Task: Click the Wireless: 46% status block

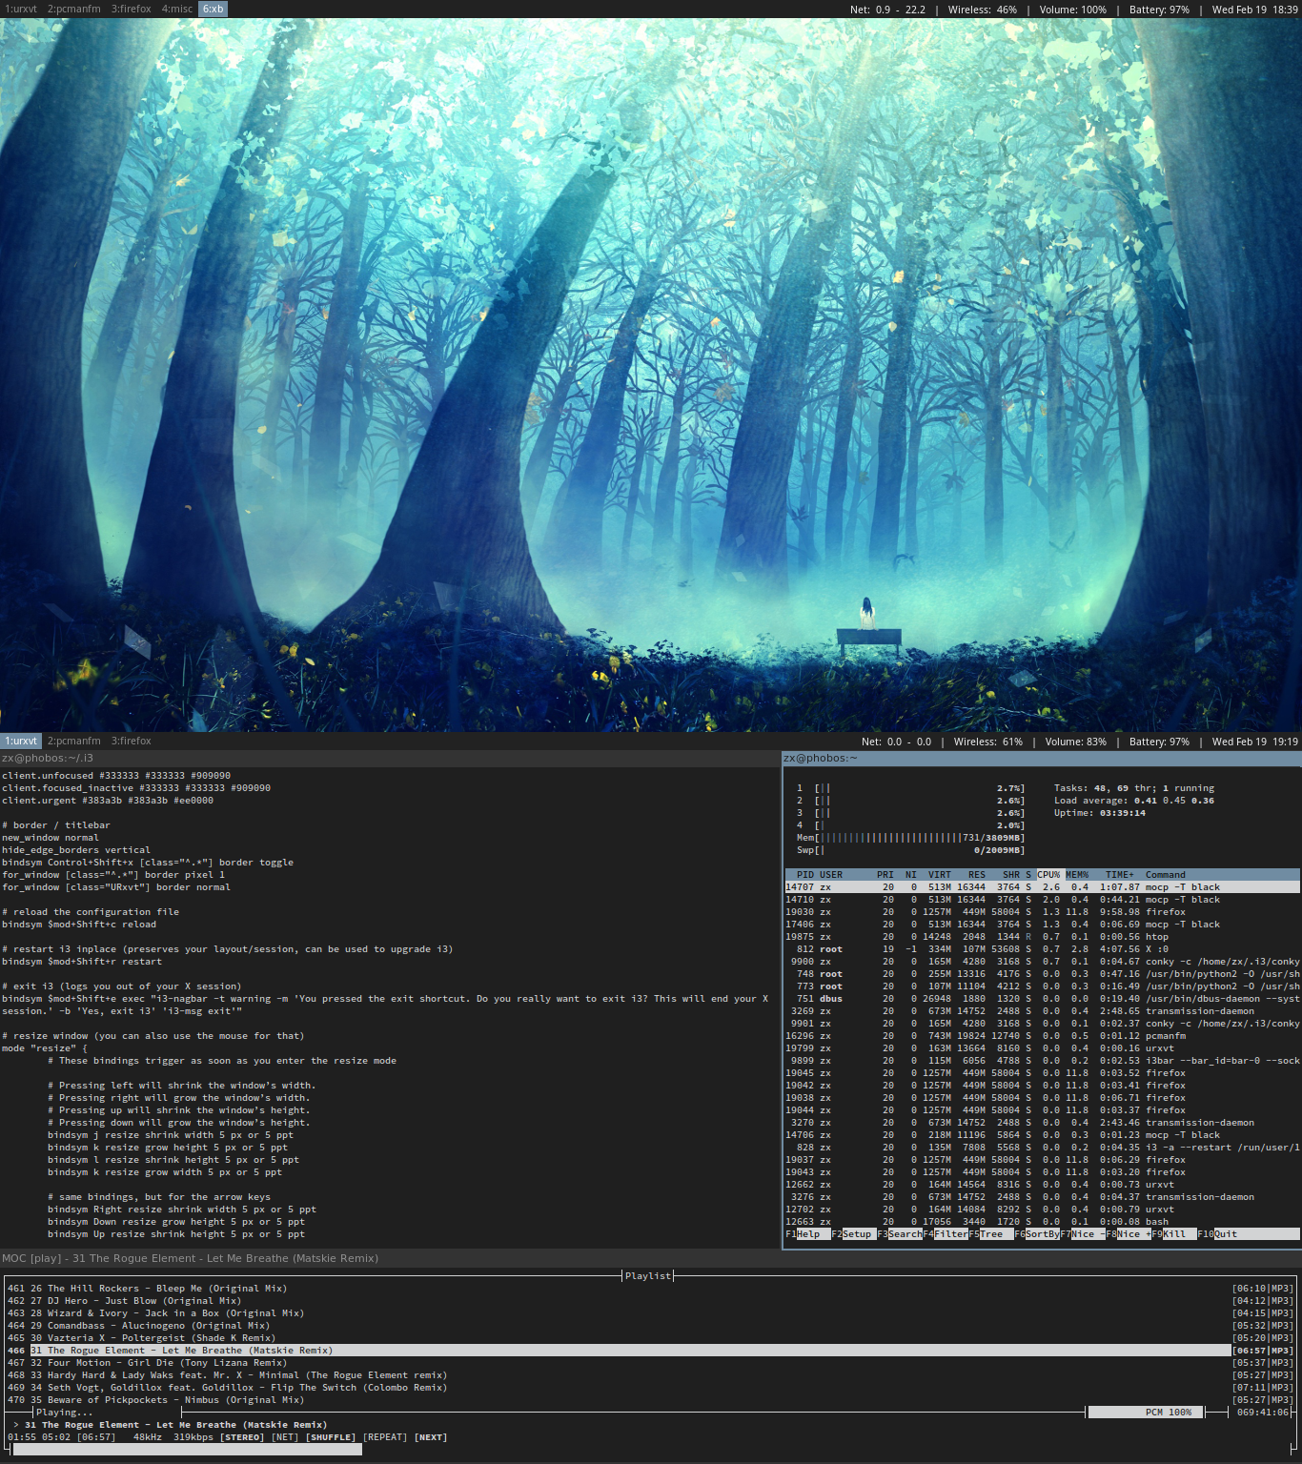Action: click(x=982, y=10)
